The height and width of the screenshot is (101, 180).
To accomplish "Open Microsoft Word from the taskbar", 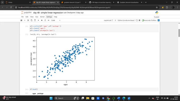I will (119, 98).
